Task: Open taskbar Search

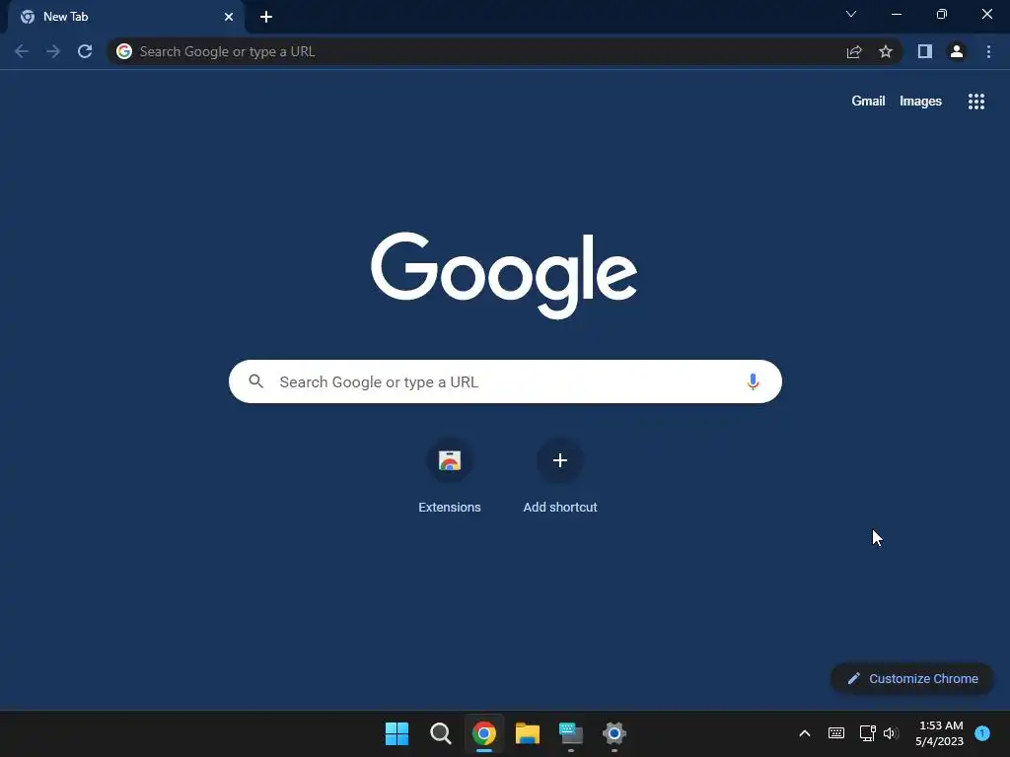Action: click(x=441, y=733)
